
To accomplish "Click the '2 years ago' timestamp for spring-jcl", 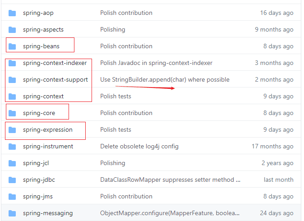I will [x=276, y=163].
